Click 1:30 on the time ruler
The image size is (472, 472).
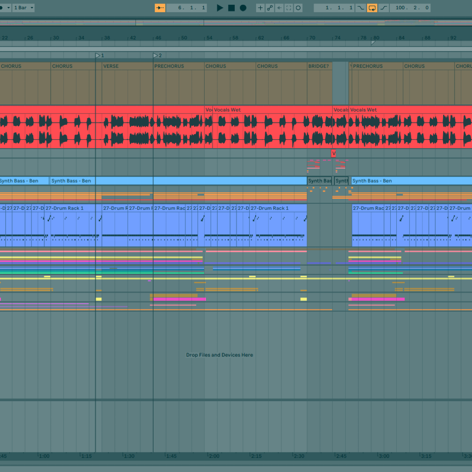pos(129,456)
